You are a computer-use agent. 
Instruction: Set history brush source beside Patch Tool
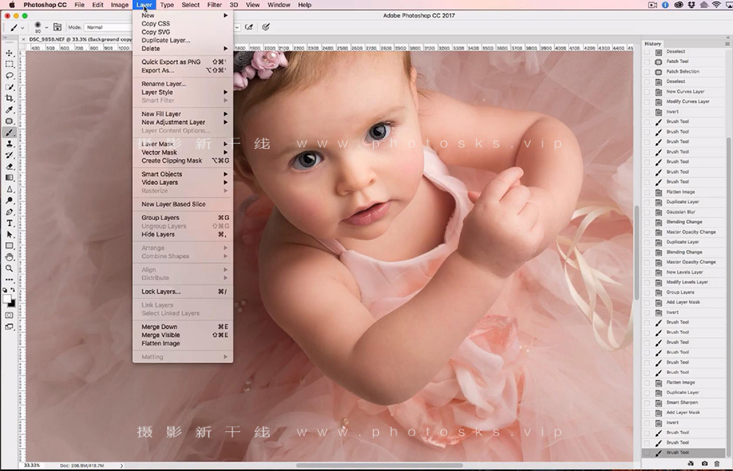click(x=647, y=62)
